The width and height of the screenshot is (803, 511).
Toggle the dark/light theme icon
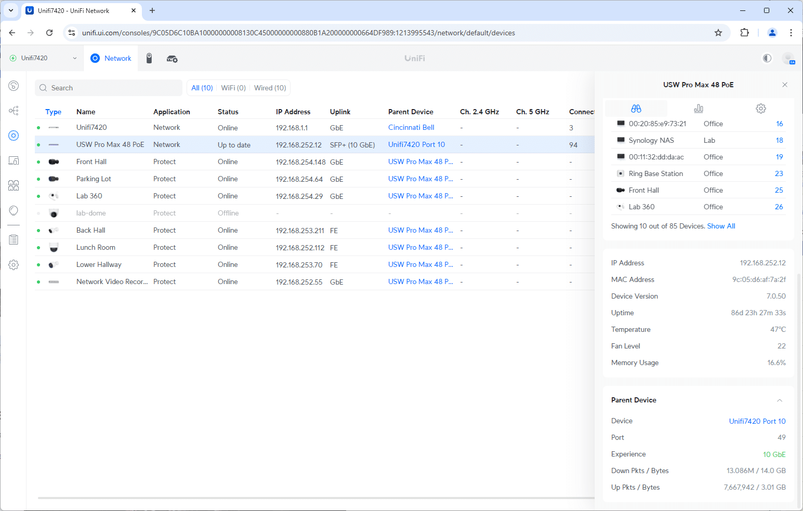tap(767, 58)
